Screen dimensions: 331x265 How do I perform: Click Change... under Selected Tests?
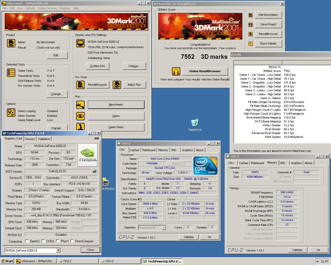[x=57, y=94]
